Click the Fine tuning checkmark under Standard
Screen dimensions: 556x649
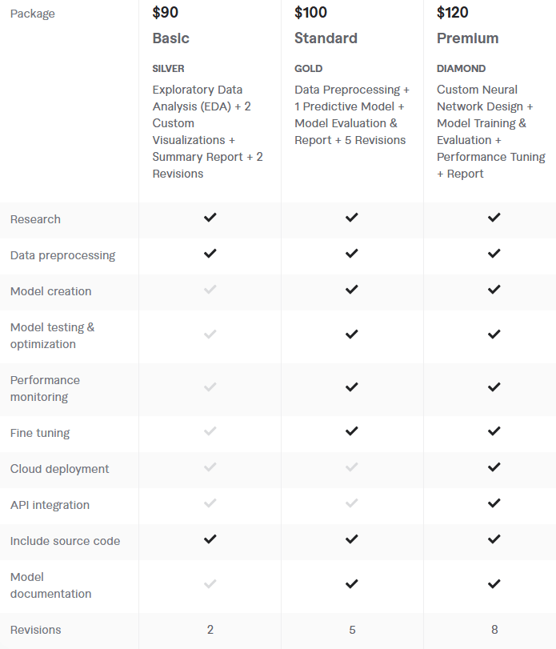[352, 431]
